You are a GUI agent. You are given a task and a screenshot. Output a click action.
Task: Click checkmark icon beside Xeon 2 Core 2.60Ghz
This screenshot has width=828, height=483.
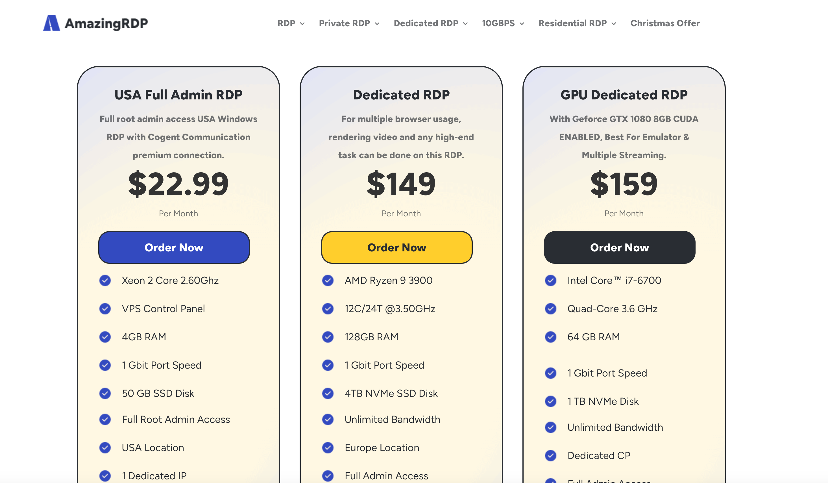(105, 280)
